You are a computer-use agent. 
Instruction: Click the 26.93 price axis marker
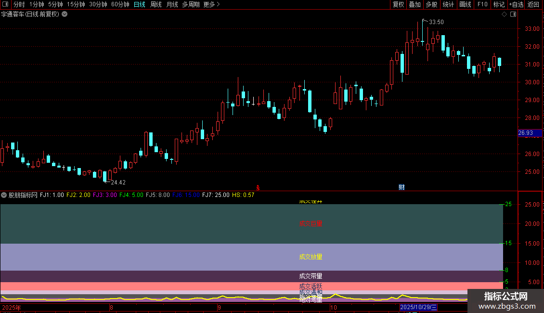point(530,133)
